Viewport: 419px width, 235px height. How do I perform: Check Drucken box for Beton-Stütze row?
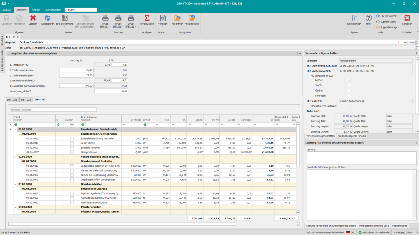[x=72, y=143]
